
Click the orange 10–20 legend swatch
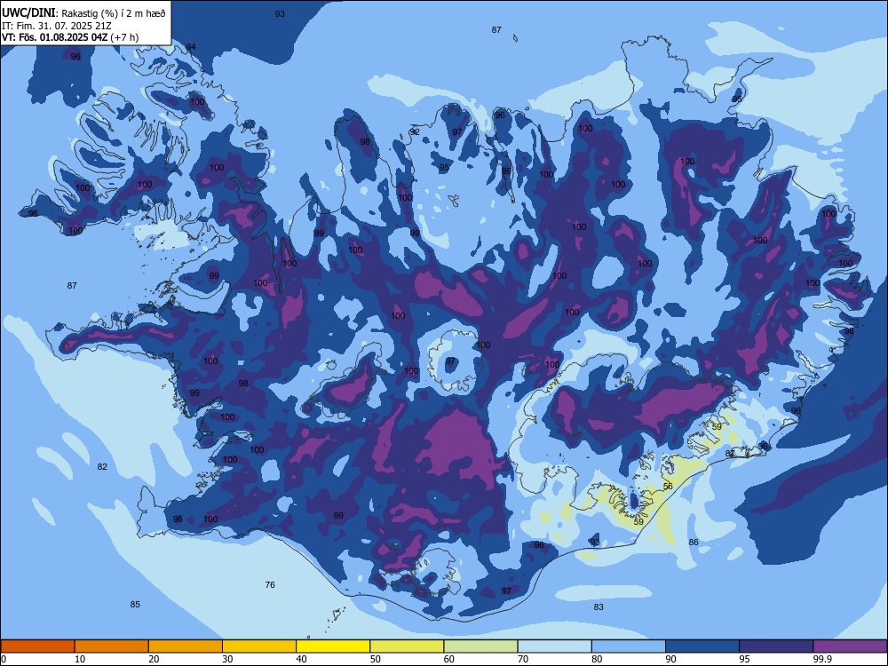[x=112, y=646]
